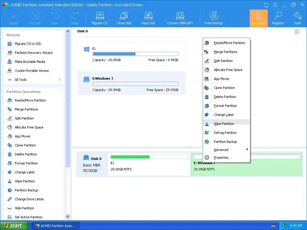The height and width of the screenshot is (230, 307).
Task: Click the sidebar scroll down arrow
Action: [x=67, y=216]
